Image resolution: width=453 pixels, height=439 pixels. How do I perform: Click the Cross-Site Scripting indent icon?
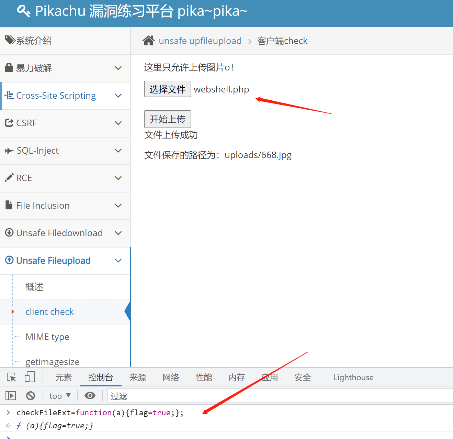click(x=9, y=95)
